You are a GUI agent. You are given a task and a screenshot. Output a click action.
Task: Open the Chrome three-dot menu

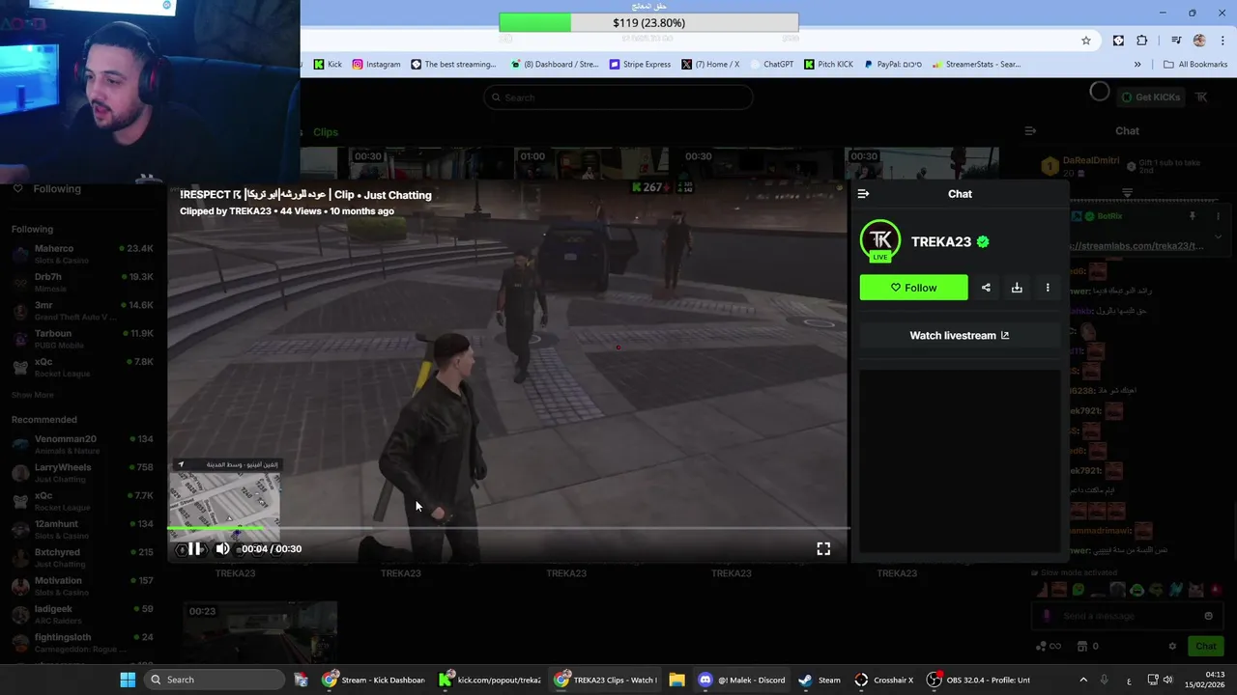(x=1222, y=41)
